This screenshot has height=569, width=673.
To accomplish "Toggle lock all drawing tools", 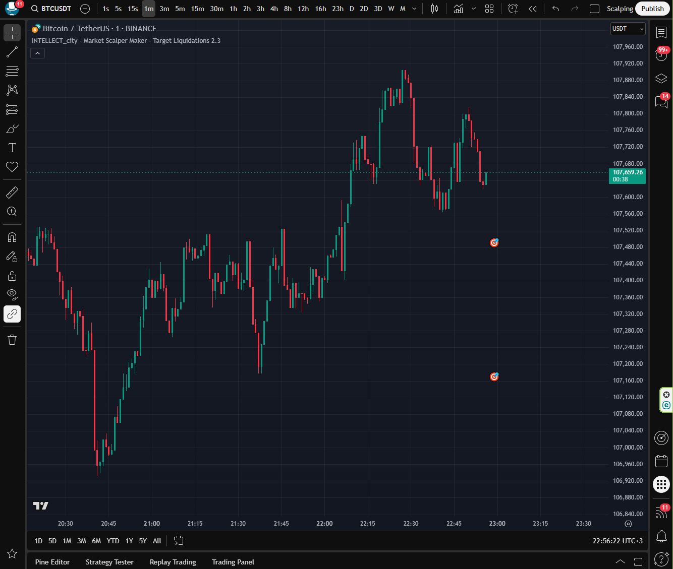I will [x=12, y=276].
